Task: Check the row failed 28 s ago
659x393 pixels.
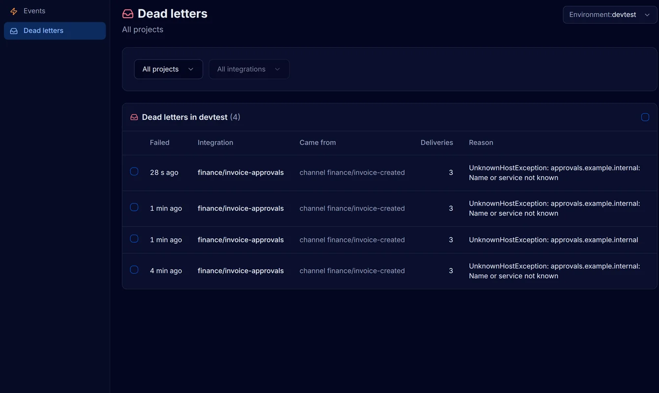Action: click(134, 171)
